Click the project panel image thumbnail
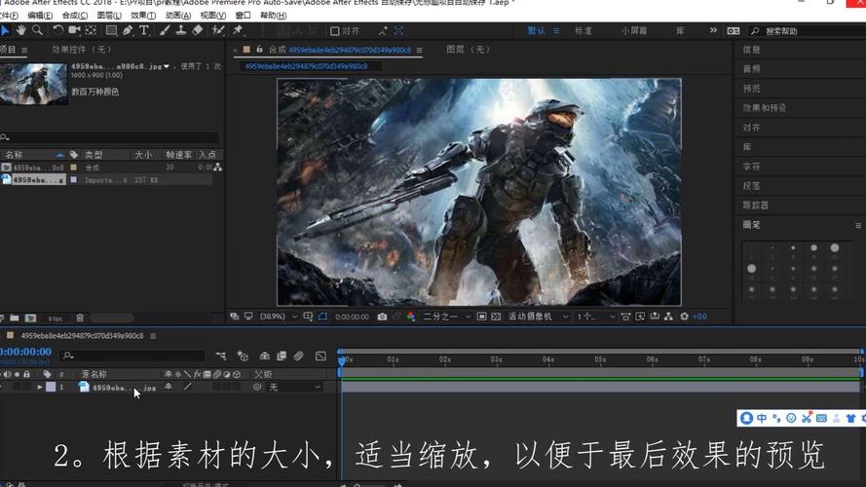Screen dimensions: 866x487 (34, 84)
